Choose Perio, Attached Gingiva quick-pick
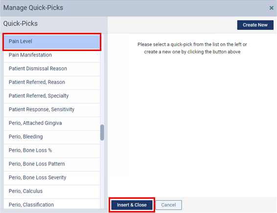 point(52,124)
